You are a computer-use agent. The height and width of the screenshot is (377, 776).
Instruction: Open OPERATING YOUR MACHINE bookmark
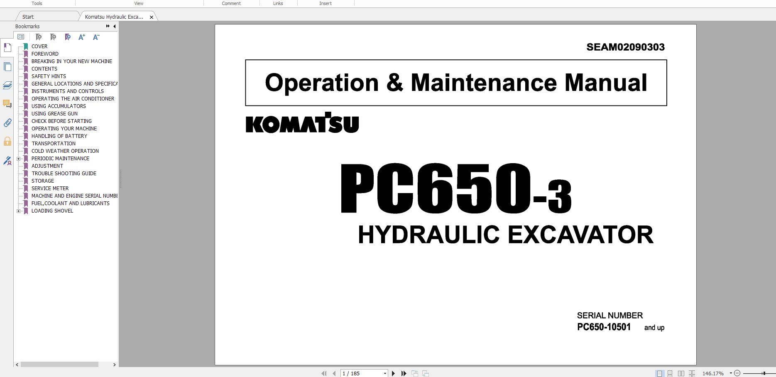[64, 129]
